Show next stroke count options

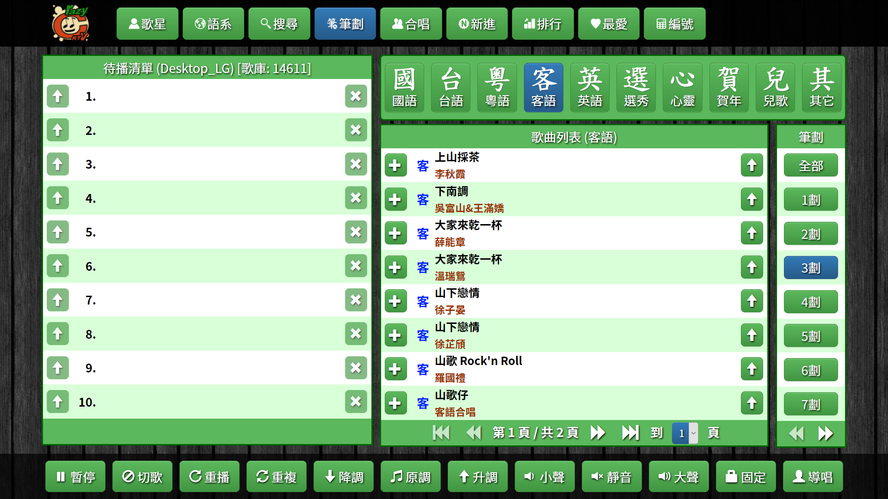click(826, 433)
